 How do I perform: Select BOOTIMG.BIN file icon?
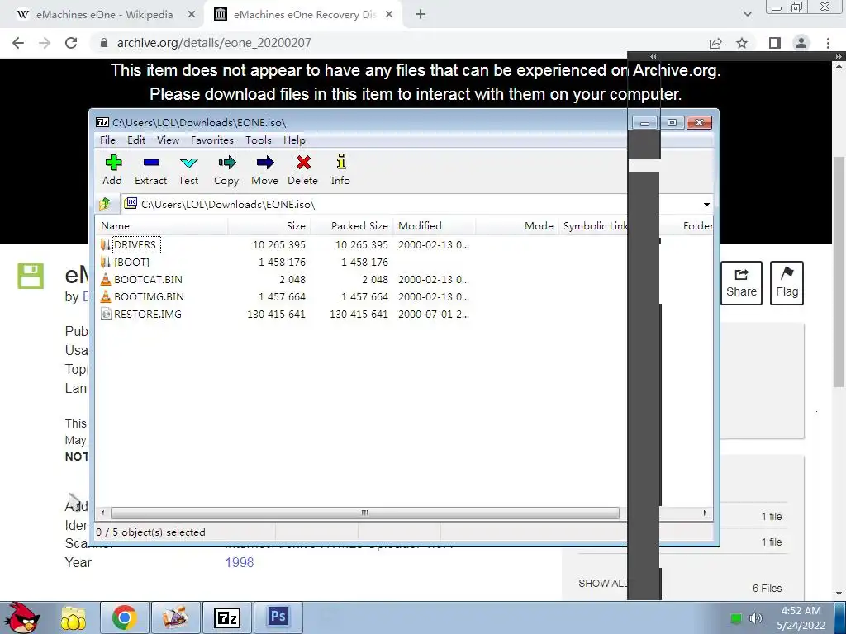click(x=106, y=296)
